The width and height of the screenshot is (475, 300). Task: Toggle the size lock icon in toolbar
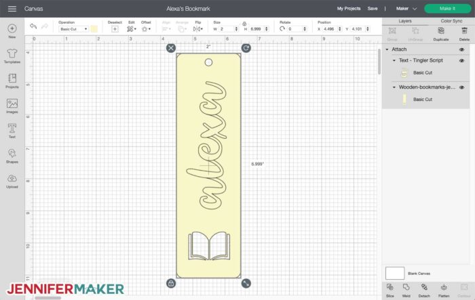pyautogui.click(x=244, y=24)
